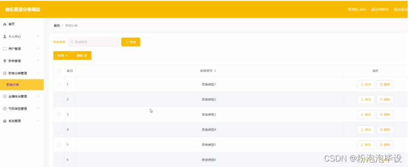Image resolution: width=409 pixels, height=167 pixels.
Task: Focus the 歌曲类型 search input field
Action: (94, 42)
